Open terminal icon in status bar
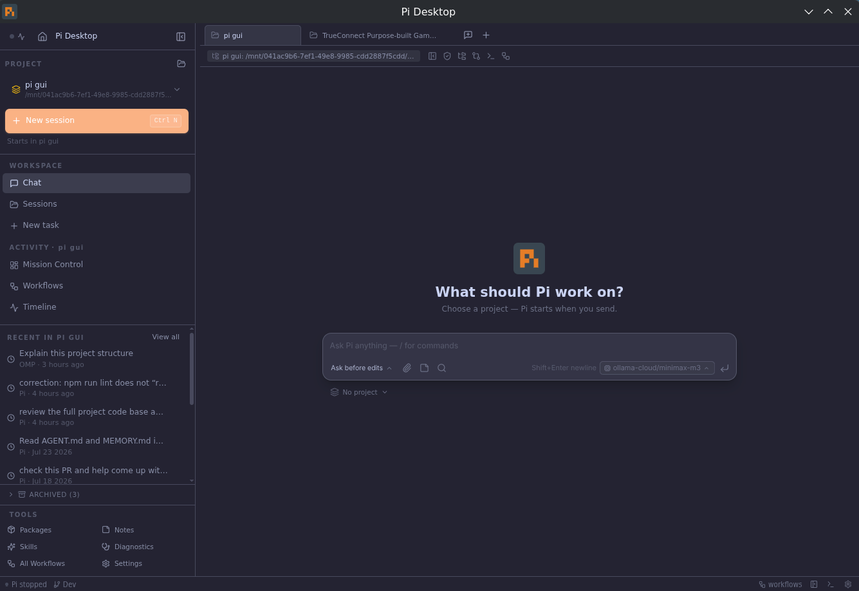The width and height of the screenshot is (859, 591). (831, 585)
